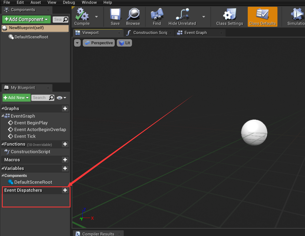Add a new Macro with plus icon
This screenshot has height=236, width=305.
tap(65, 160)
